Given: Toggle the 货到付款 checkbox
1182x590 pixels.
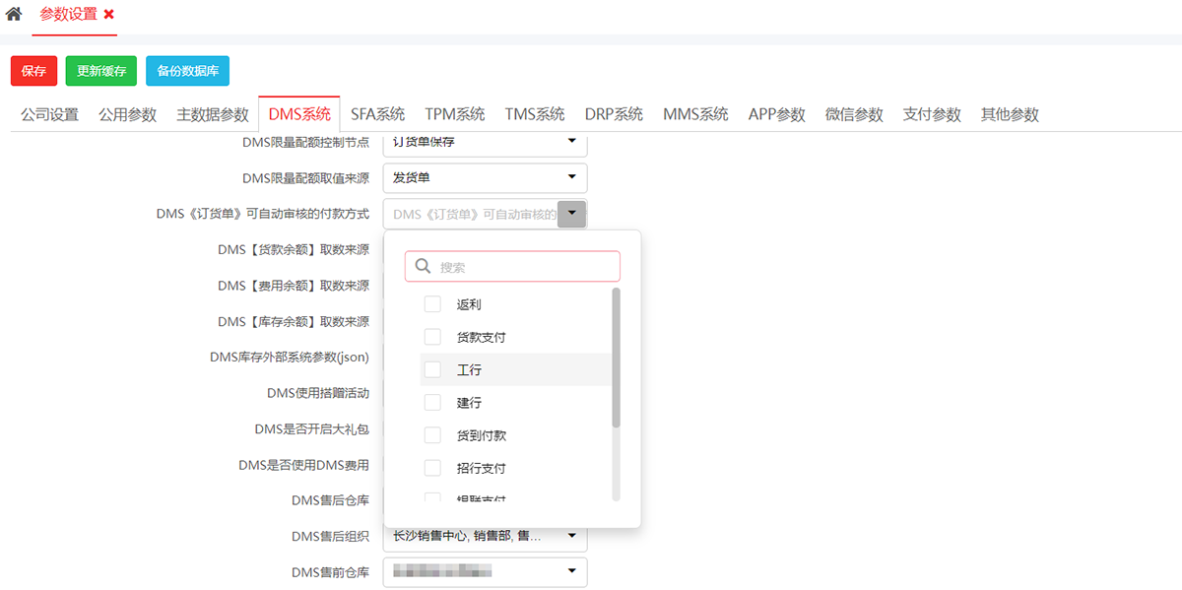Looking at the screenshot, I should pyautogui.click(x=432, y=434).
